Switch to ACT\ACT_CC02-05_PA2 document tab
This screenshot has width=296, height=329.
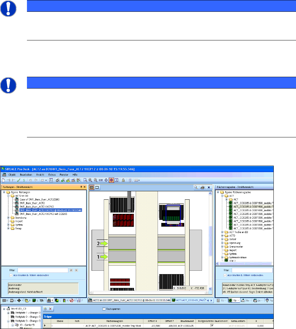(x=188, y=300)
